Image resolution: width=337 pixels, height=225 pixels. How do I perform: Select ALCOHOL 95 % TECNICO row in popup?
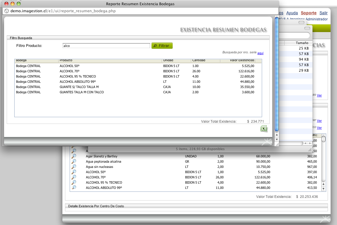[138, 76]
